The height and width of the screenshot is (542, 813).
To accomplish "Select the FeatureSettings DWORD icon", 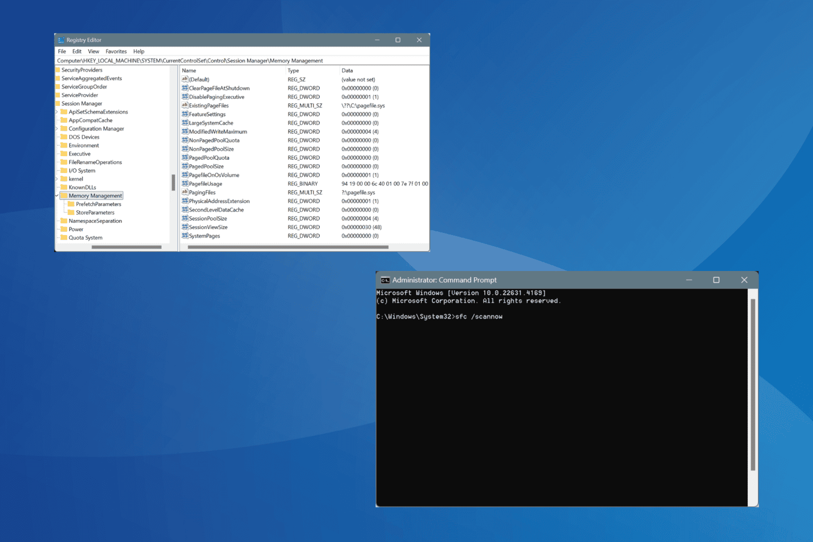I will pos(185,114).
